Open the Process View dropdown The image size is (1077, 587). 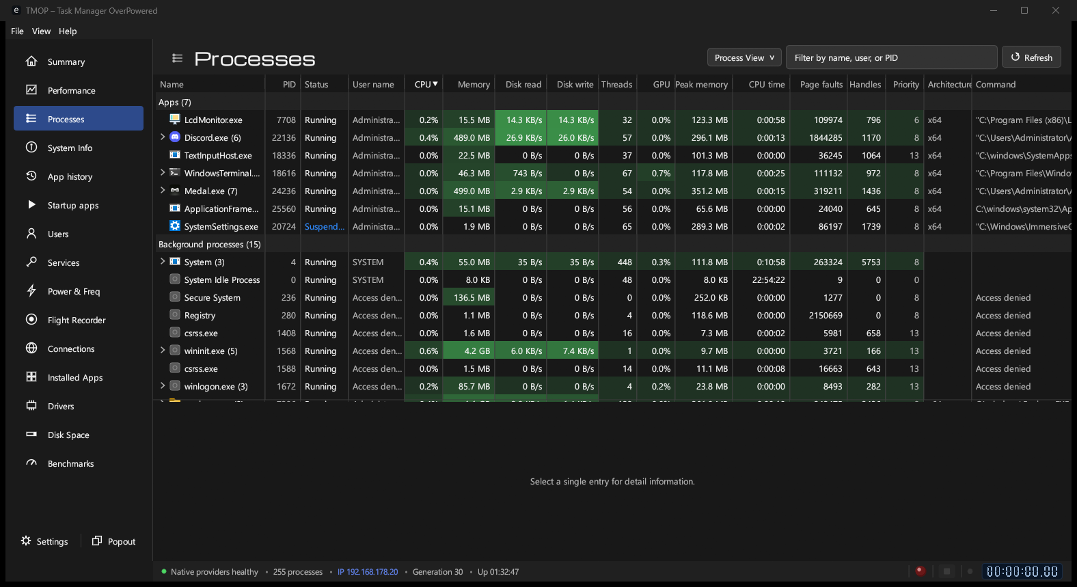click(x=744, y=58)
